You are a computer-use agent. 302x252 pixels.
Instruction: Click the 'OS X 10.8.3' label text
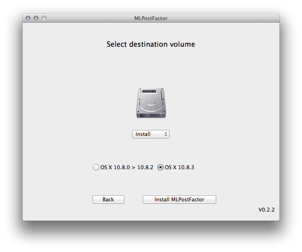pyautogui.click(x=179, y=167)
